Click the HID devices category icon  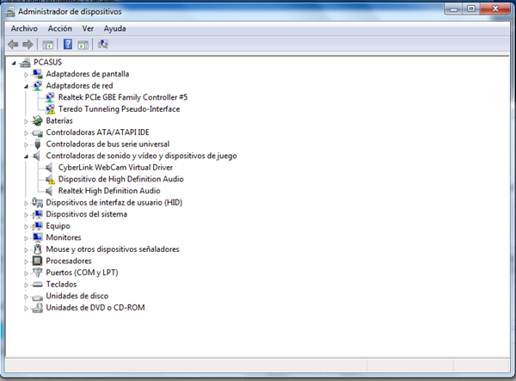[38, 203]
